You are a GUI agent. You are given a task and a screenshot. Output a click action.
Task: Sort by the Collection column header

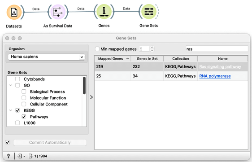click(181, 59)
